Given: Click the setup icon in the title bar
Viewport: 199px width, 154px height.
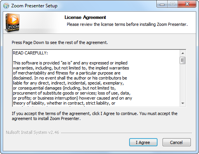Looking at the screenshot, I should point(6,6).
